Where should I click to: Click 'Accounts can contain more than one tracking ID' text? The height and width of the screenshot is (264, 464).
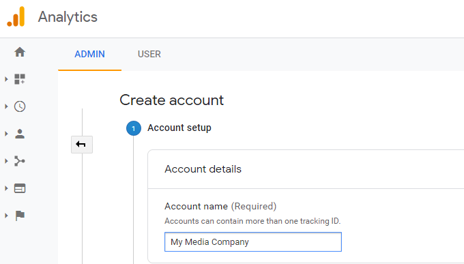click(252, 221)
